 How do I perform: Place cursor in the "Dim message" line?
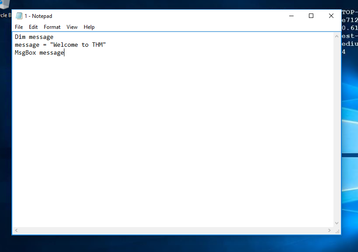(34, 37)
